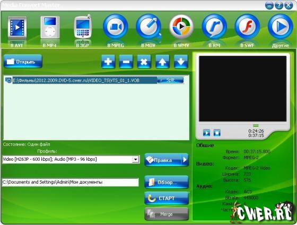The width and height of the screenshot is (297, 225).
Task: Pick the RM RealMedia format icon
Action: coord(214,27)
